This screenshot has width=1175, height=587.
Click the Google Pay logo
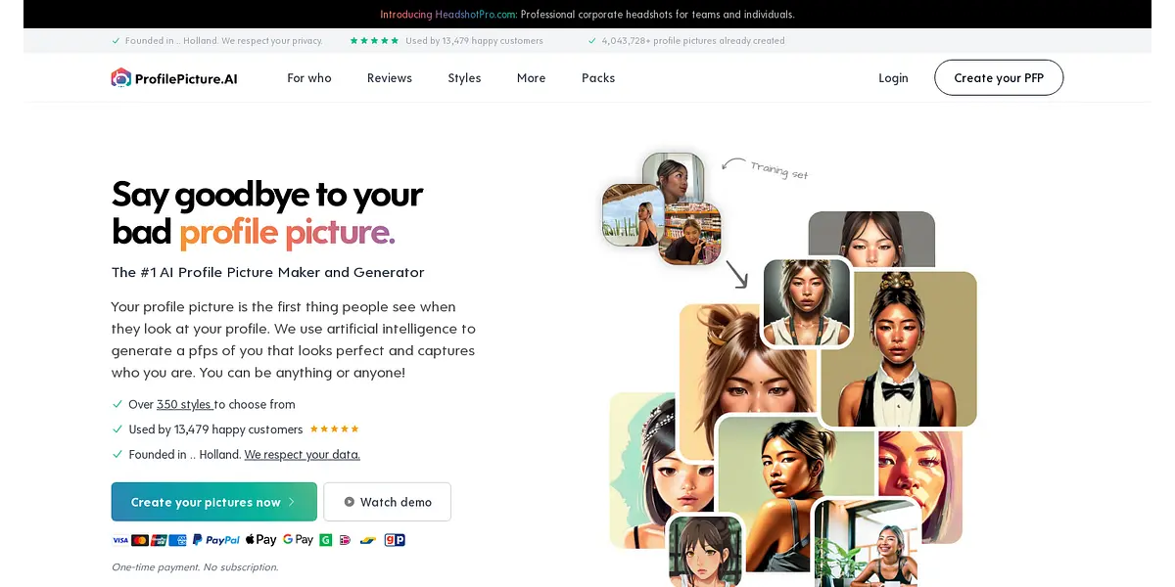[298, 540]
